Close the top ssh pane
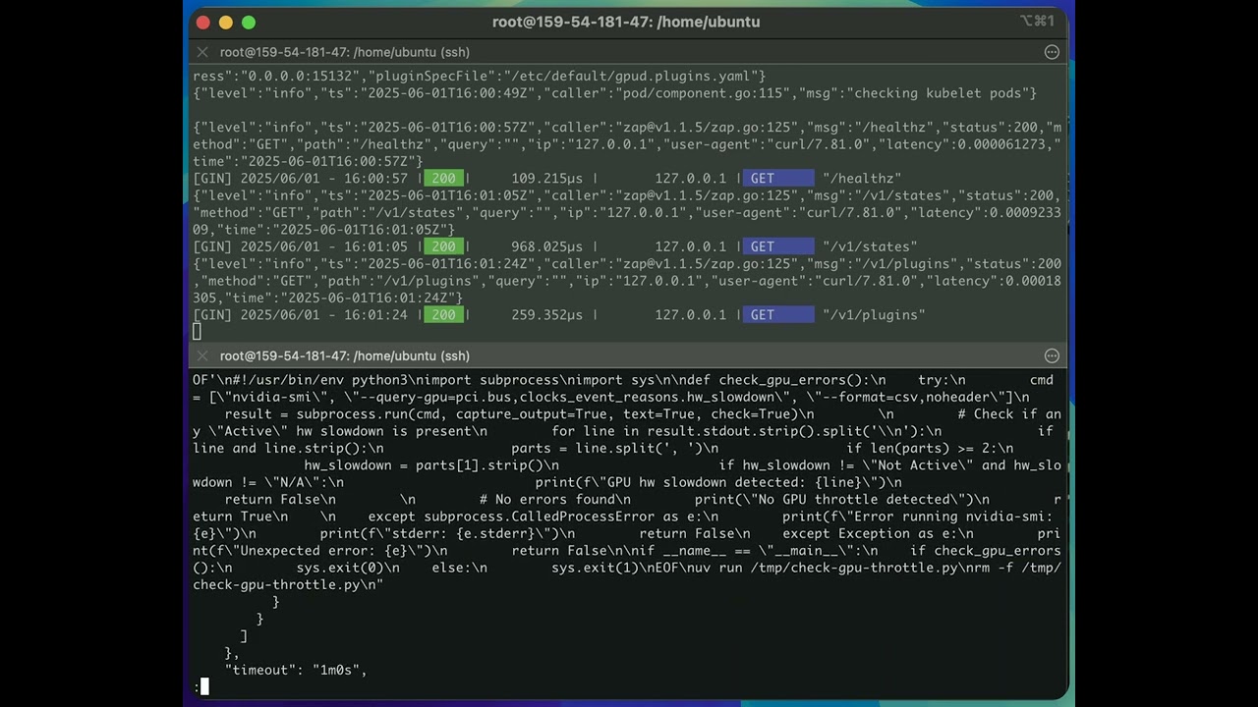 pos(202,52)
